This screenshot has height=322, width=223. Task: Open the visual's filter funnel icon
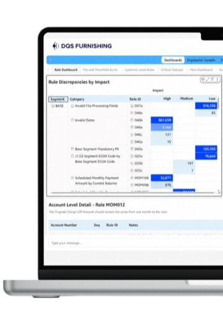212,79
